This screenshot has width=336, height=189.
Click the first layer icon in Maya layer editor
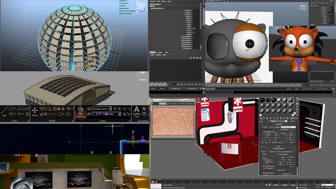coord(191,58)
